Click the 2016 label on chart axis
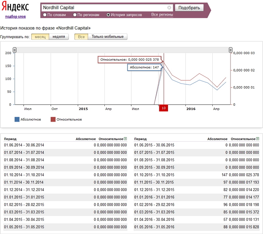This screenshot has width=263, height=234. [x=191, y=109]
